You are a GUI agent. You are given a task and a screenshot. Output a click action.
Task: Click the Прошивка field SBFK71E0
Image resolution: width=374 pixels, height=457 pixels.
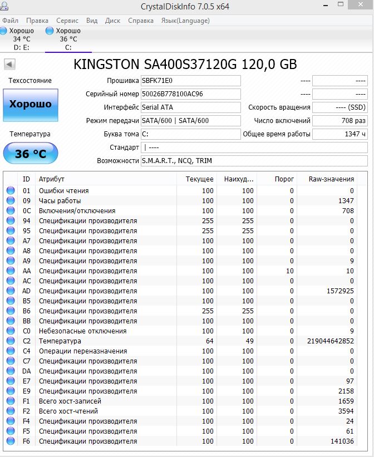coord(191,81)
